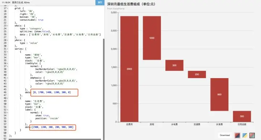
Task: Click the 3,000 y-axis label
Action: click(114, 13)
